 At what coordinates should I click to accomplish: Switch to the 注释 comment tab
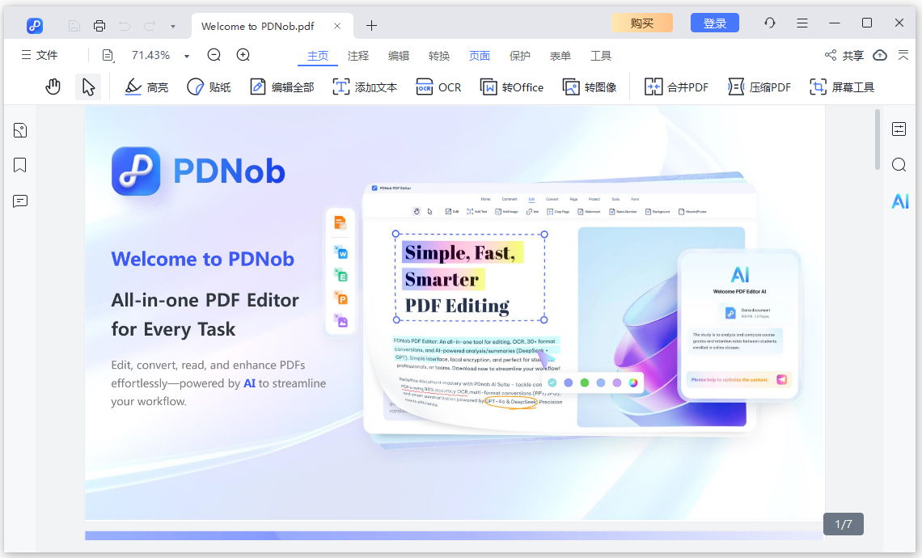(x=358, y=56)
